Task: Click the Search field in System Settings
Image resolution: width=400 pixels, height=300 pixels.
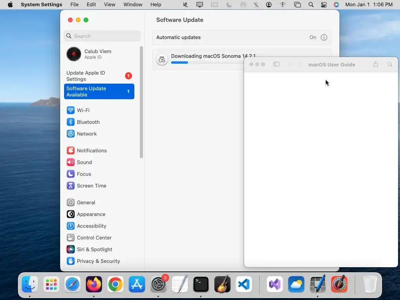Action: tap(102, 36)
